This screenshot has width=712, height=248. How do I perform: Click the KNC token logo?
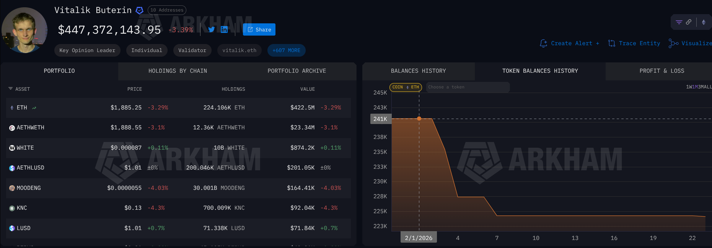12,208
